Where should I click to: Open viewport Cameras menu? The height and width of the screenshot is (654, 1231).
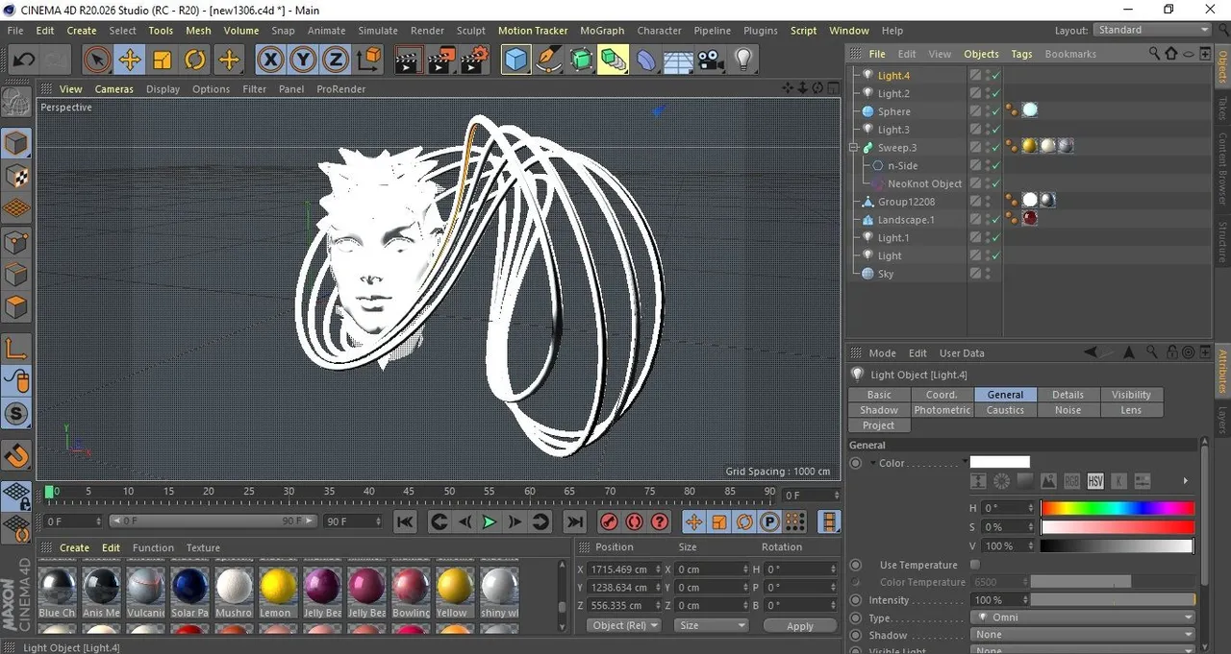pos(113,89)
